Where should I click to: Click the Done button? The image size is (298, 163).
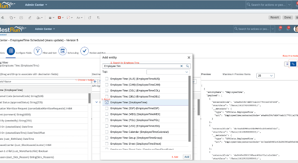[287, 18]
